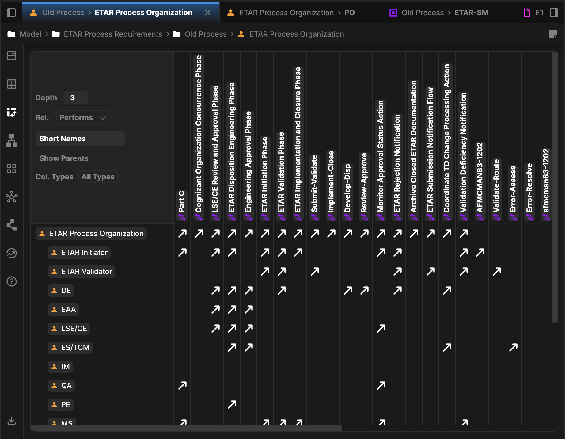Toggle the left sidebar panel icon
Viewport: 565px width, 439px height.
(11, 13)
